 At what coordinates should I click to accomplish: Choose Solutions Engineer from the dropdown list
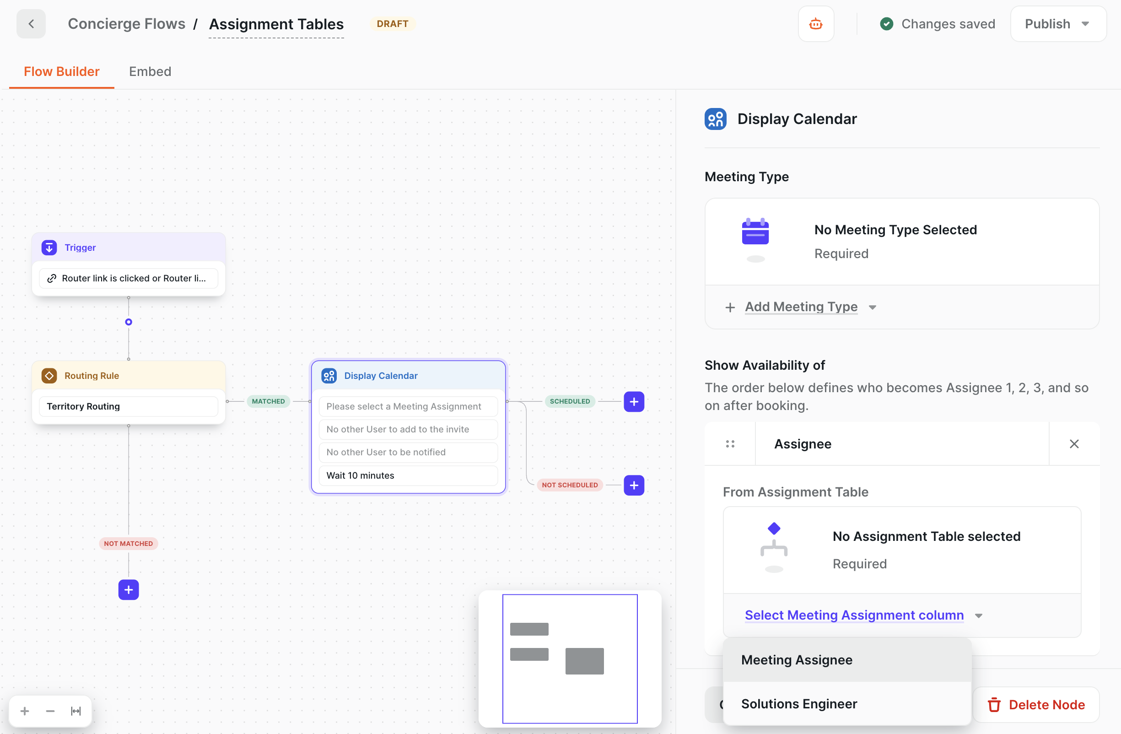click(x=847, y=703)
